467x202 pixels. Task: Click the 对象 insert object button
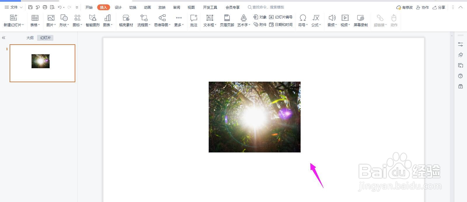(x=260, y=17)
